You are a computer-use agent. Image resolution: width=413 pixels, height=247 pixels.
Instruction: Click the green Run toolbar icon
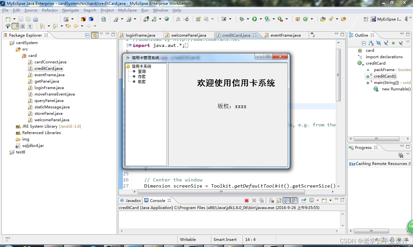point(255,19)
